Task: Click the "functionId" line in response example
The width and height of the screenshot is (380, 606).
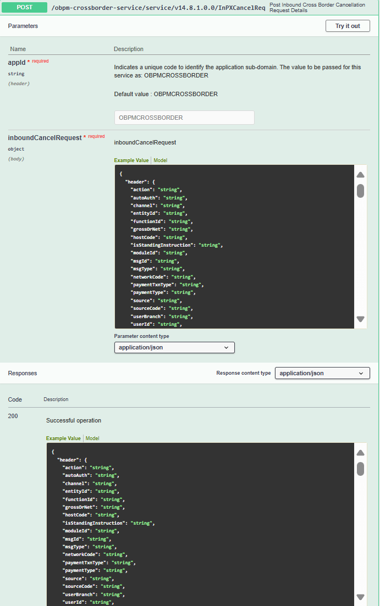Action: [93, 499]
